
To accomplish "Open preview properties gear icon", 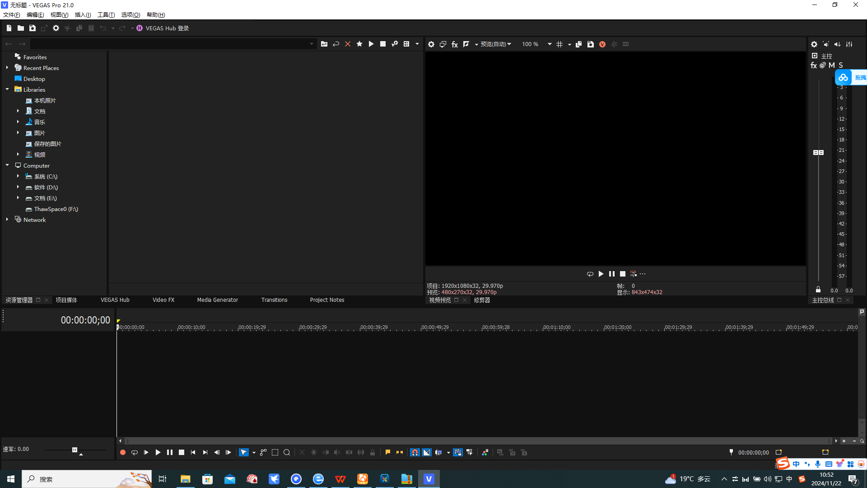I will click(x=431, y=44).
